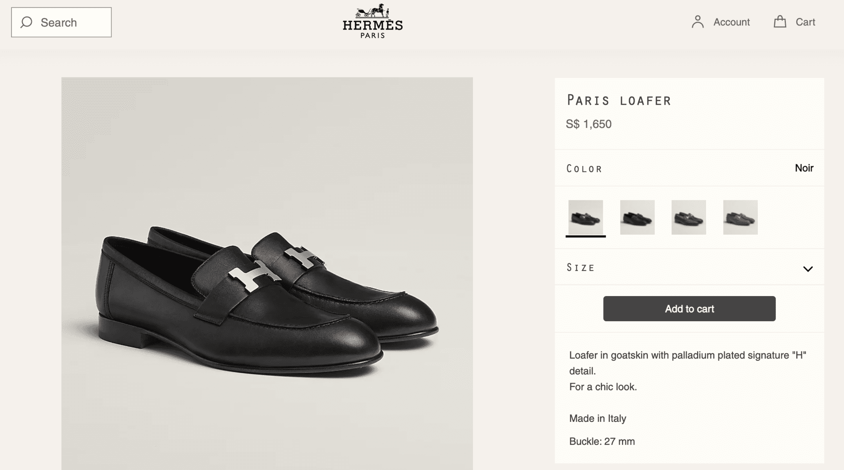Open the shopping bag Cart icon

pyautogui.click(x=780, y=22)
